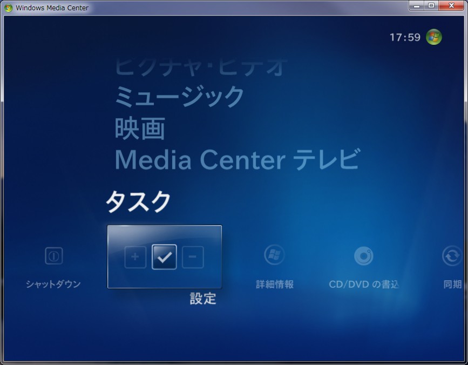468x365 pixels.
Task: Click the 同期 label
Action: point(452,284)
